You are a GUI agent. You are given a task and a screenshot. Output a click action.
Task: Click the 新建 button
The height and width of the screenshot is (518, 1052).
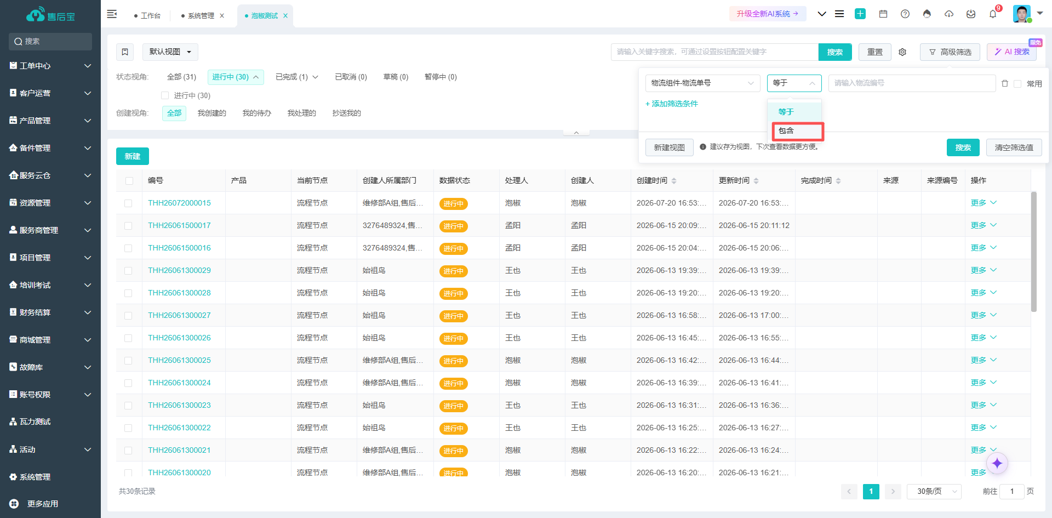click(133, 156)
